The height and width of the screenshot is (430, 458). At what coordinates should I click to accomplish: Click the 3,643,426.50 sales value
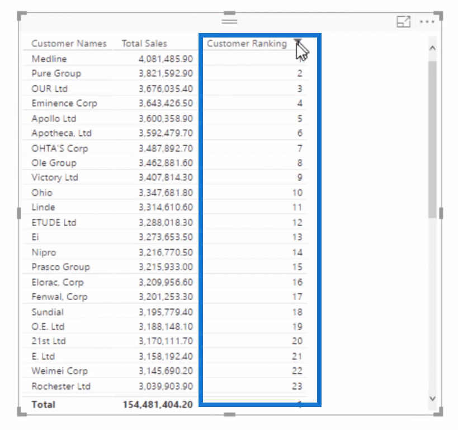(x=166, y=103)
